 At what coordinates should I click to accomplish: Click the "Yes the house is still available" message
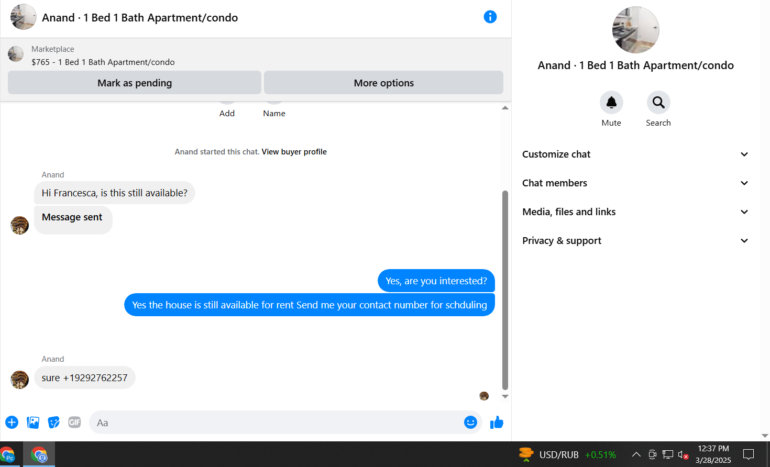(310, 305)
